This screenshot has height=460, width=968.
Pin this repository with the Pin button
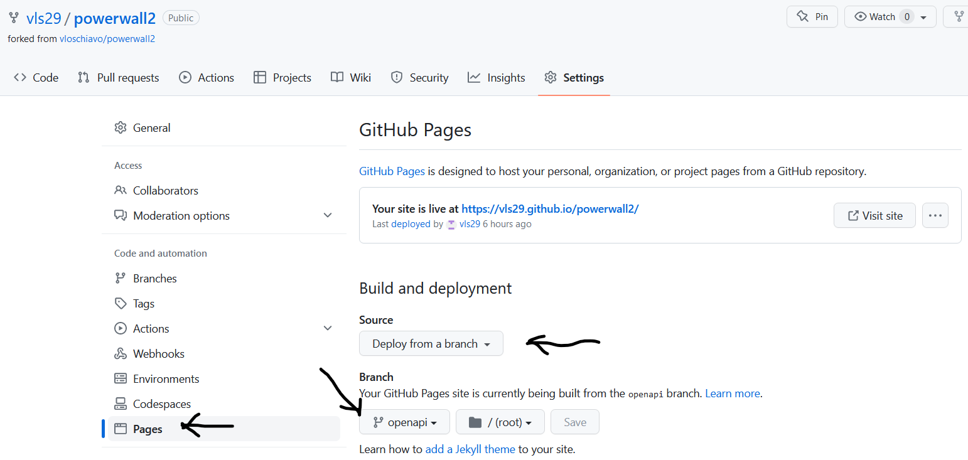[812, 17]
